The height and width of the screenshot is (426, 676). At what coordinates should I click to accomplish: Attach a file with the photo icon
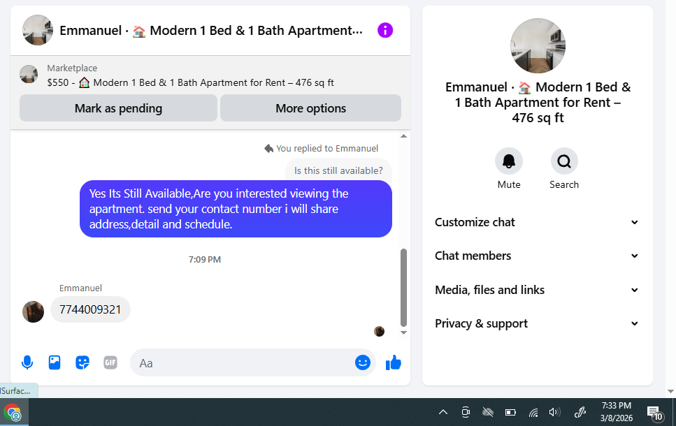click(x=55, y=362)
